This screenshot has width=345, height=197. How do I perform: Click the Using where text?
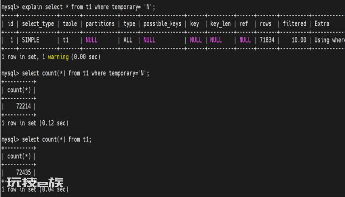click(330, 40)
